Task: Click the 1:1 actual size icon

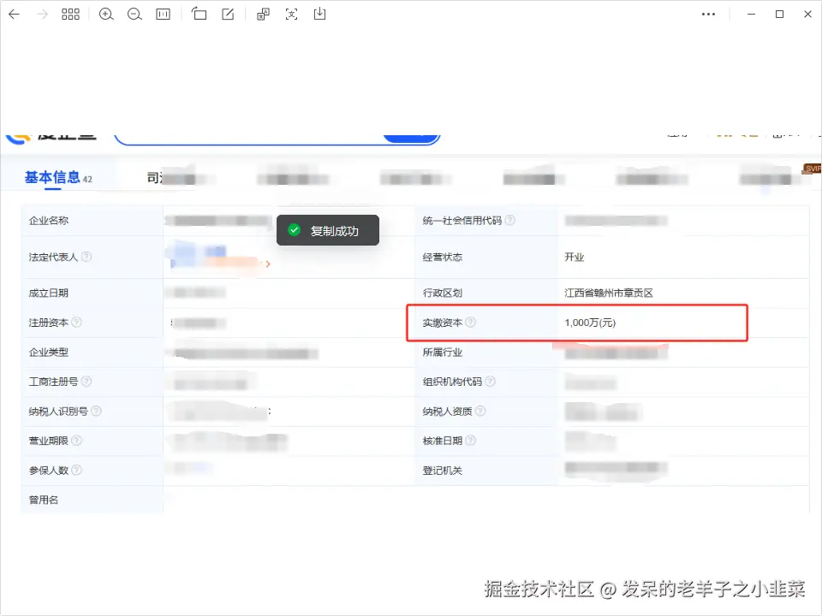Action: 163,14
